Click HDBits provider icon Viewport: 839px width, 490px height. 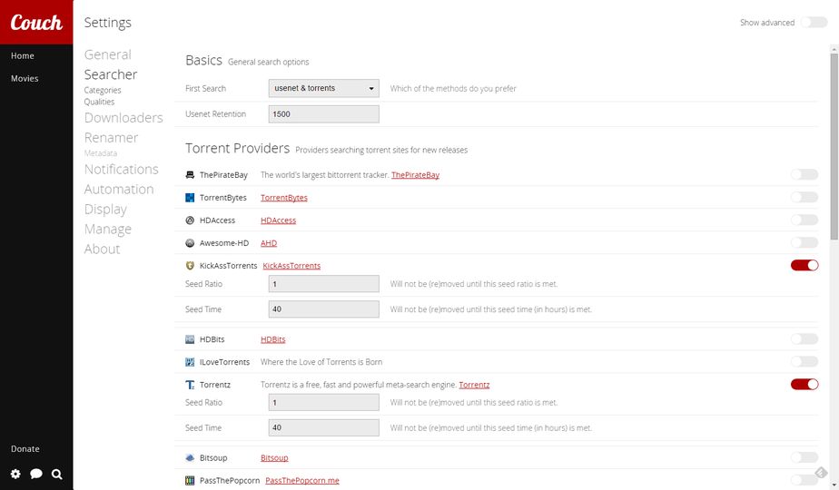coord(190,339)
